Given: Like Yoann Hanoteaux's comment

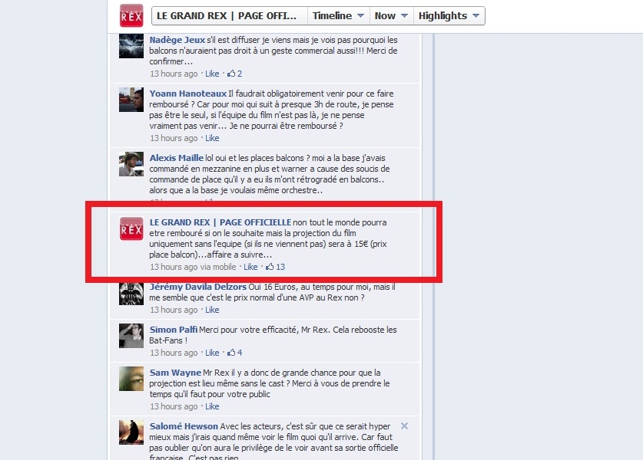Looking at the screenshot, I should [x=212, y=138].
